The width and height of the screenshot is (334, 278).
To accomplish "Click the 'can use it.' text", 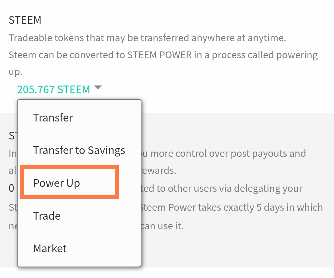I will (162, 226).
